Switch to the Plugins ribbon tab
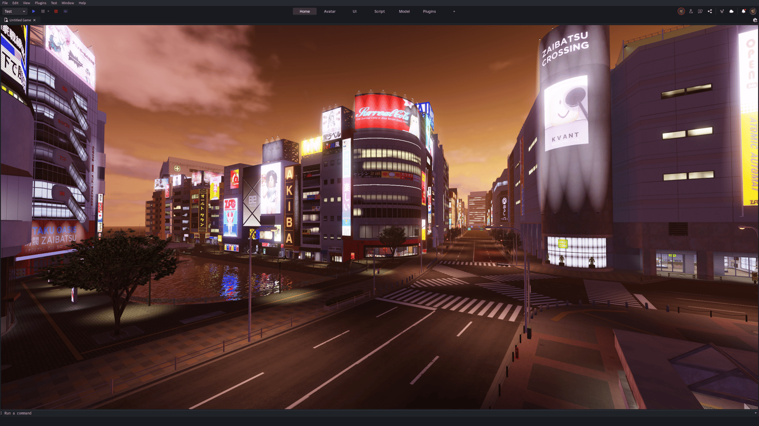Screen dimensions: 759x426 (x=429, y=11)
